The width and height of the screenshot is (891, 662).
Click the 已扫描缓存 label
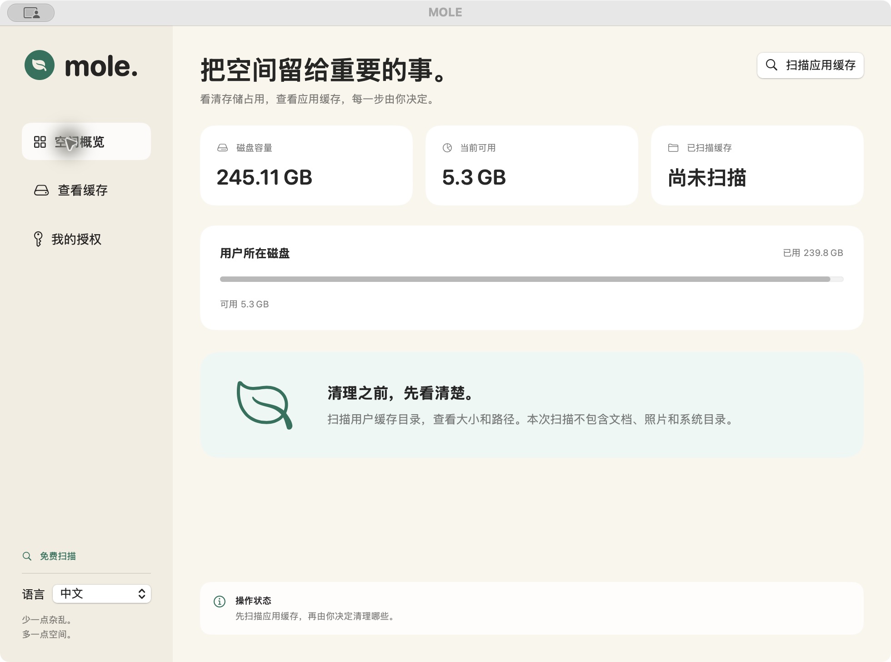(x=709, y=148)
